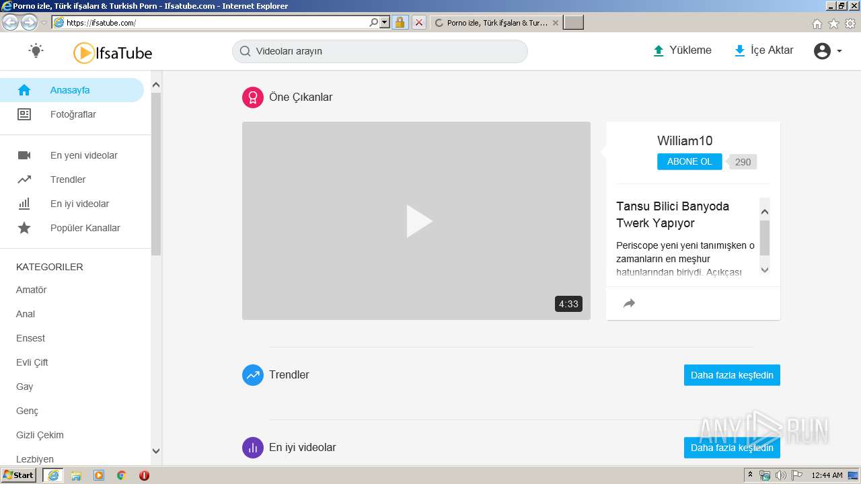Click the news icon beside Fotoğraflar
This screenshot has height=484, width=861.
click(24, 114)
